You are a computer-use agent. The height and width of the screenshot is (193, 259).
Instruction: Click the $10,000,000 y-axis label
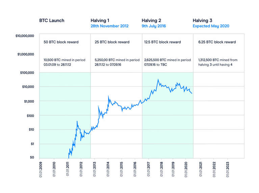(25, 36)
